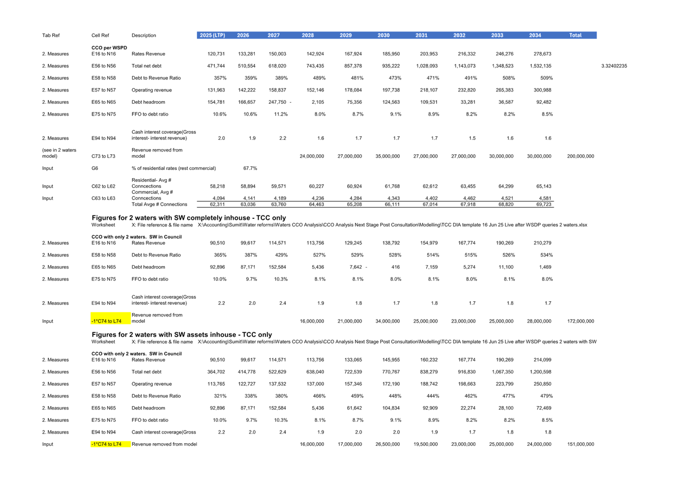Select the Total column header

tap(575, 35)
